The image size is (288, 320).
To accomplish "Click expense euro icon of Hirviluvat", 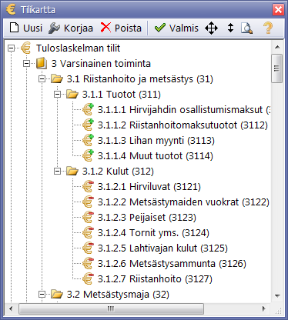I will click(88, 186).
